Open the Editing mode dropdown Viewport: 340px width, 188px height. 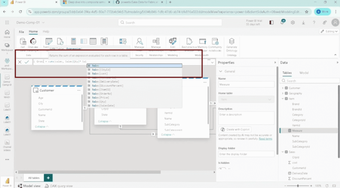click(329, 32)
